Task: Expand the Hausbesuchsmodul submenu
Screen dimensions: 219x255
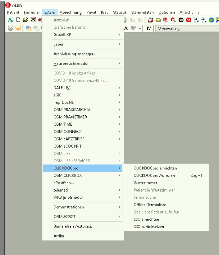Action: [83, 63]
